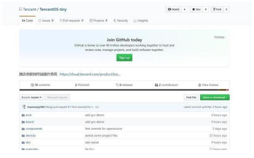The image size is (254, 158).
Task: Dismiss the Join GitHub banner
Action: (219, 37)
